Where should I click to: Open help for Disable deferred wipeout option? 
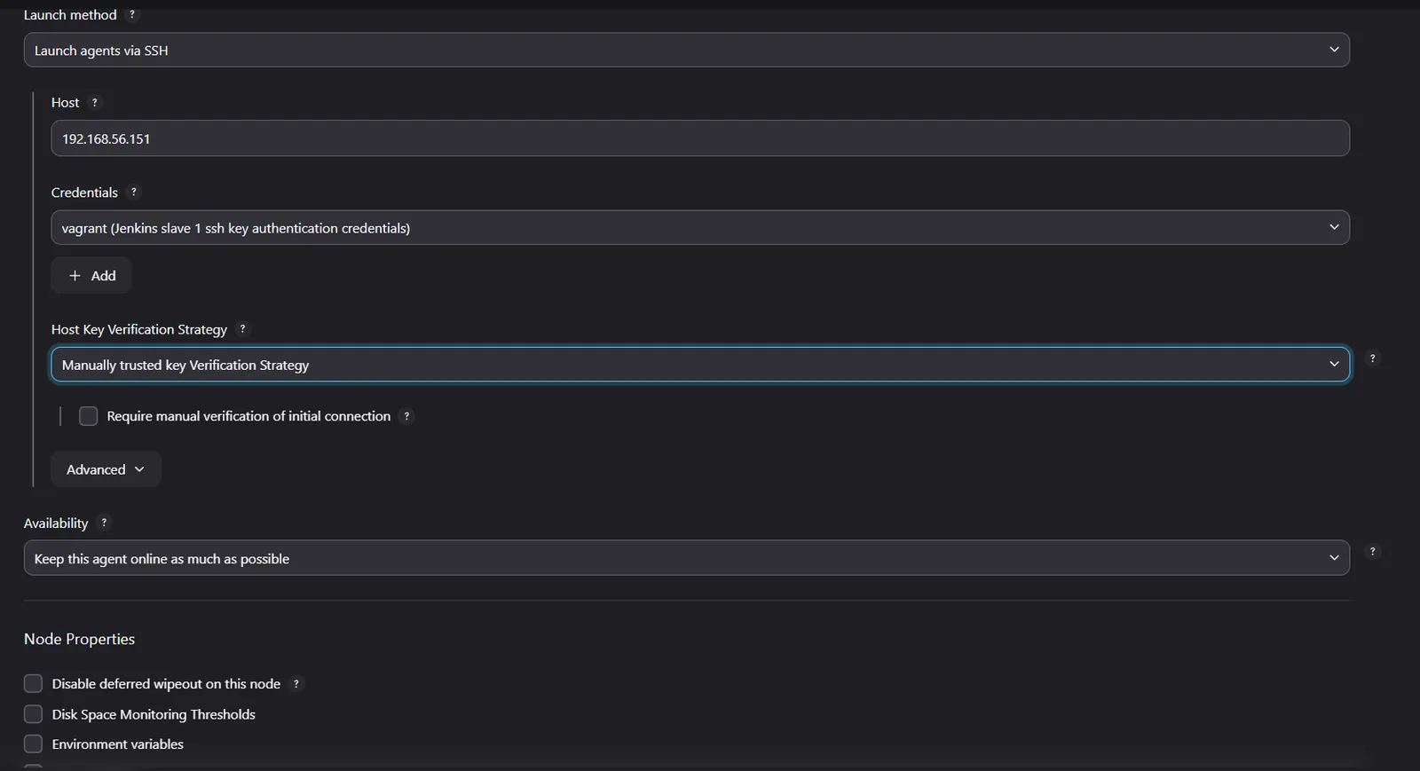click(296, 684)
